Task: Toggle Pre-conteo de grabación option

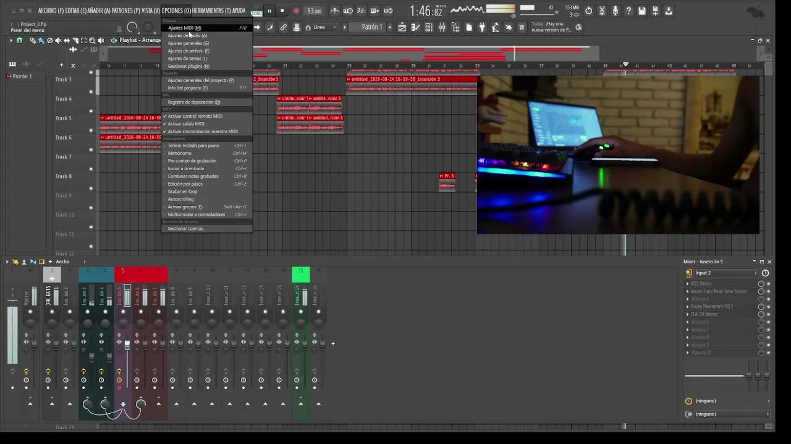Action: (x=207, y=160)
